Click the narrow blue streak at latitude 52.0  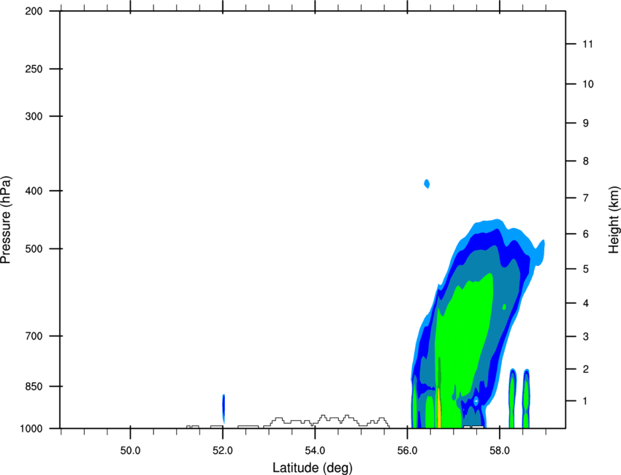click(x=224, y=408)
